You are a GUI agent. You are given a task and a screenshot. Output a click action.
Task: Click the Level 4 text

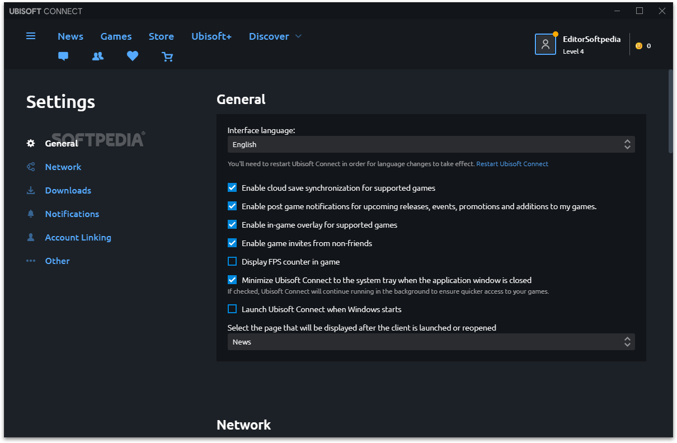[x=573, y=51]
